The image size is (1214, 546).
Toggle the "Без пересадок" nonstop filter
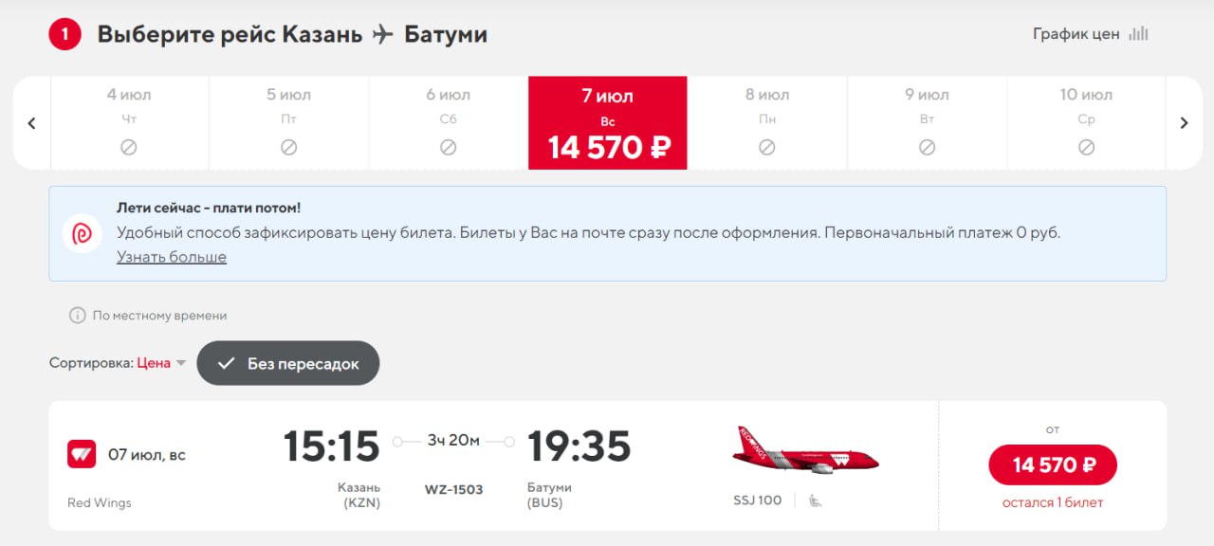[288, 363]
